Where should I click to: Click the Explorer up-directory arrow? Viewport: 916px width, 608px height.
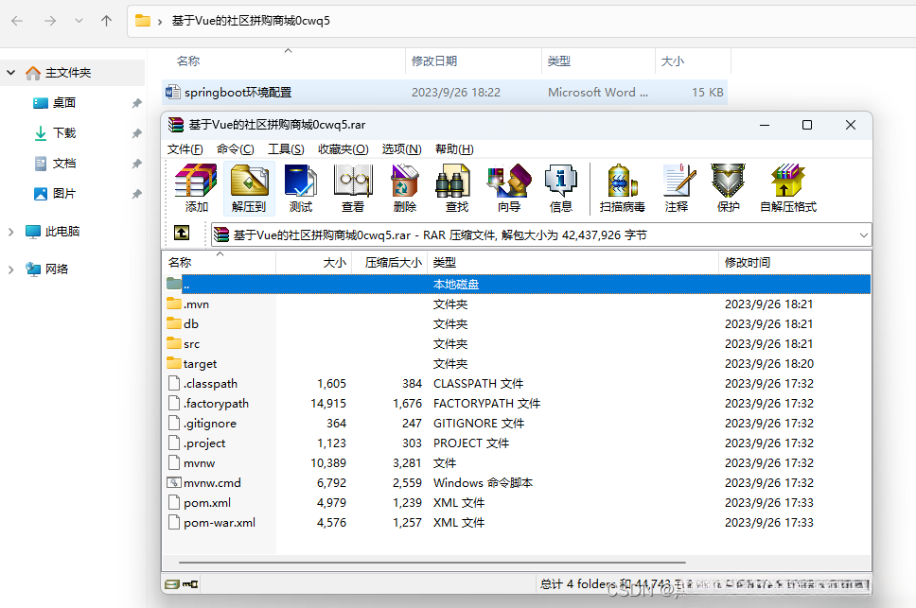[106, 21]
